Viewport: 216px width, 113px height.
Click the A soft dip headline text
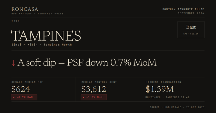[87, 62]
